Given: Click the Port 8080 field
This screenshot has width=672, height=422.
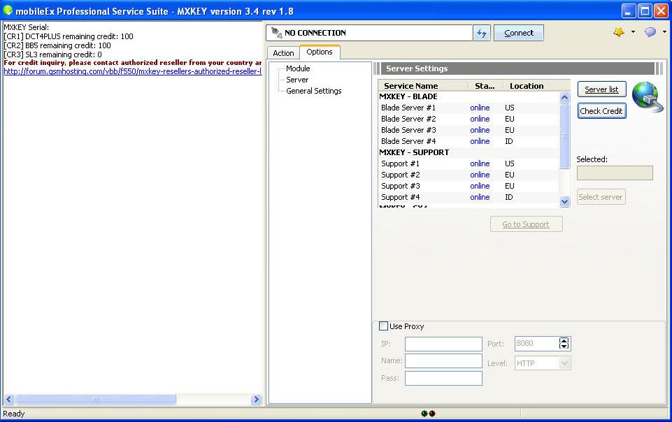Looking at the screenshot, I should coord(536,344).
